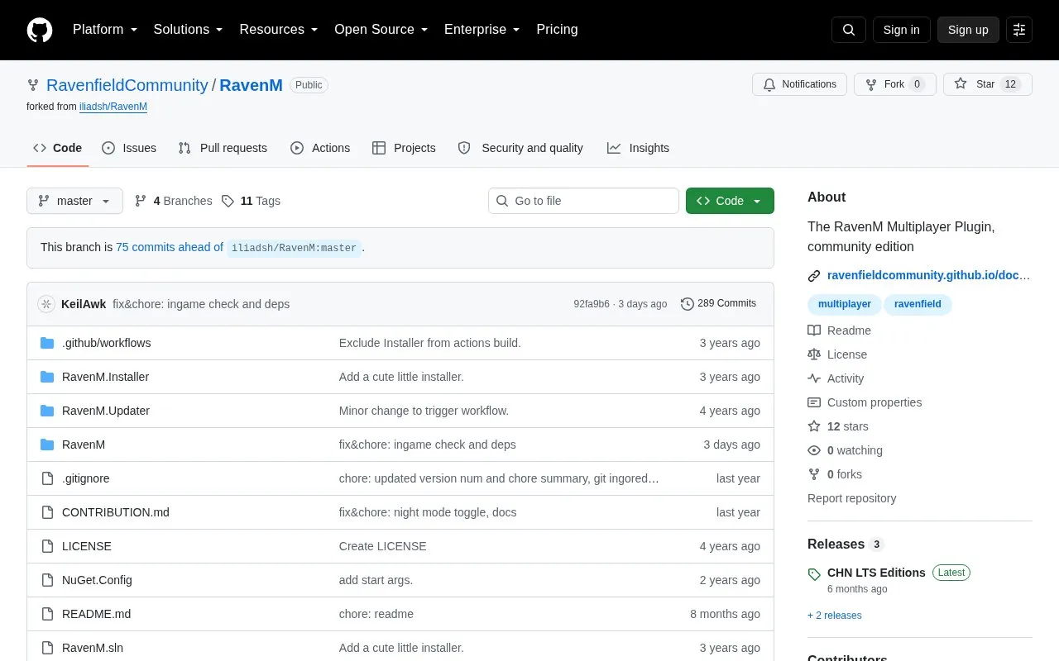Click the Sign in button
This screenshot has width=1059, height=661.
tap(901, 30)
